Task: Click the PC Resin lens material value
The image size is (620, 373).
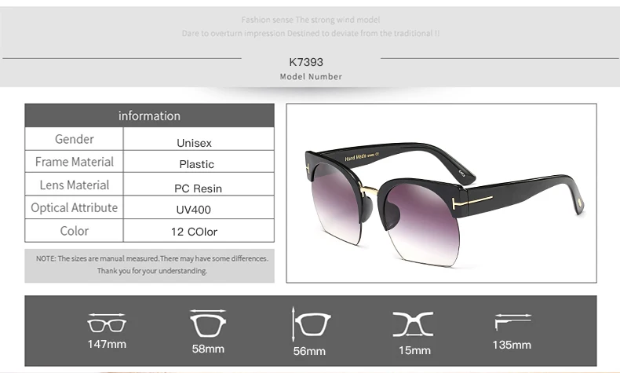Action: click(198, 188)
